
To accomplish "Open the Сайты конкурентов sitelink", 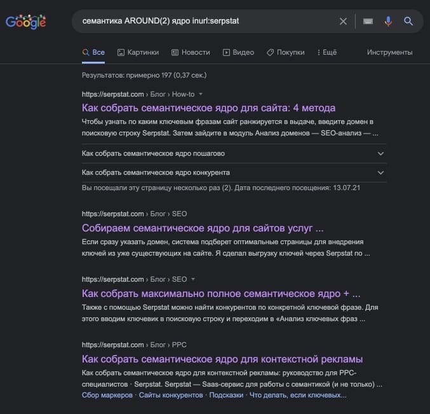I will 171,395.
